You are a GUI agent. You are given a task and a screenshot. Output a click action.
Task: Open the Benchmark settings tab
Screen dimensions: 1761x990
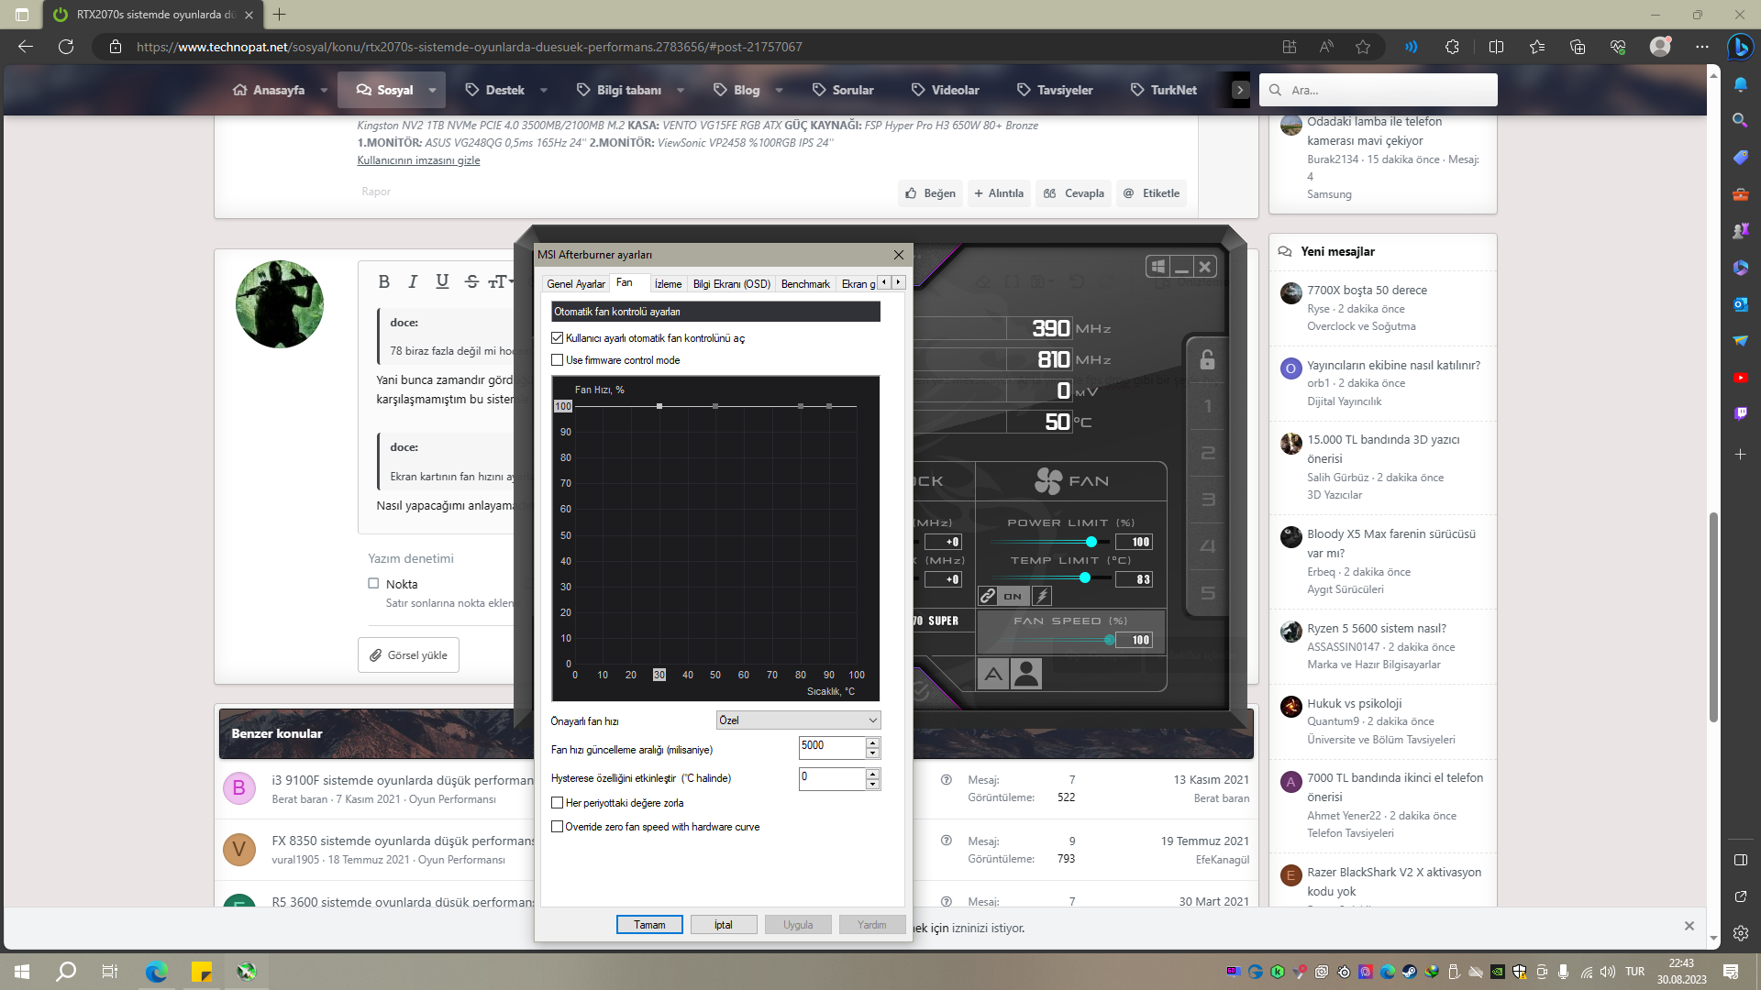[x=804, y=284]
